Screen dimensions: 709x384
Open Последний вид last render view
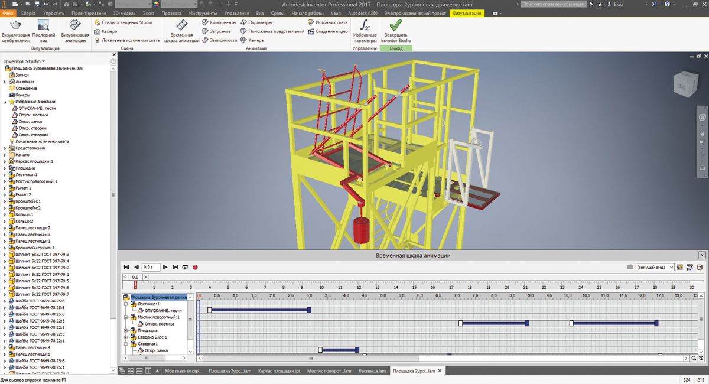coord(43,31)
